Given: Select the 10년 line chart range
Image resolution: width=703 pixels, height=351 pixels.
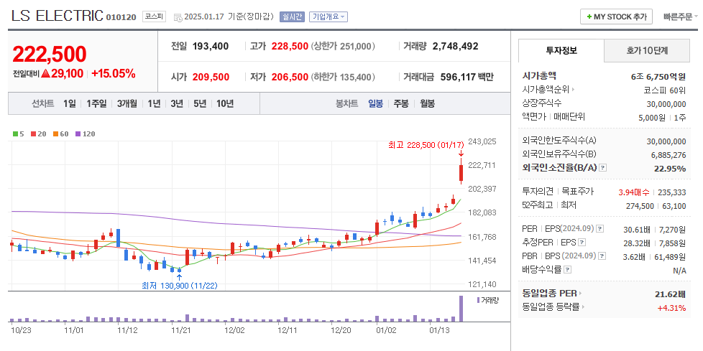Looking at the screenshot, I should (x=225, y=104).
